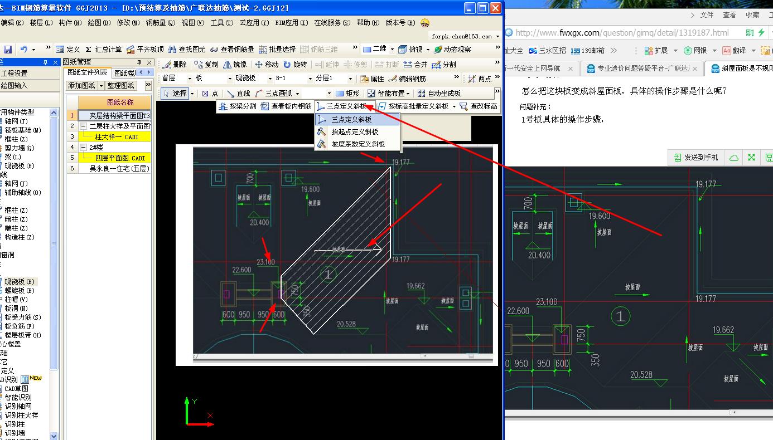Click the hard-hat avatar icon in menu bar
This screenshot has width=773, height=440.
click(425, 23)
